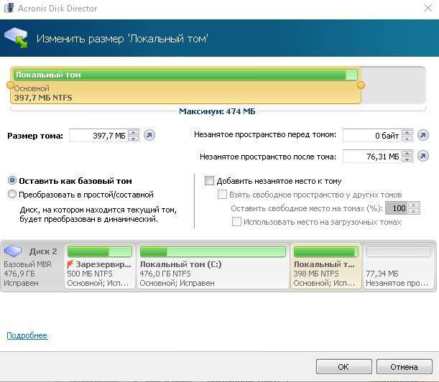Click the maximize arrow icon next to volume size
Image resolution: width=439 pixels, height=382 pixels.
tap(149, 136)
